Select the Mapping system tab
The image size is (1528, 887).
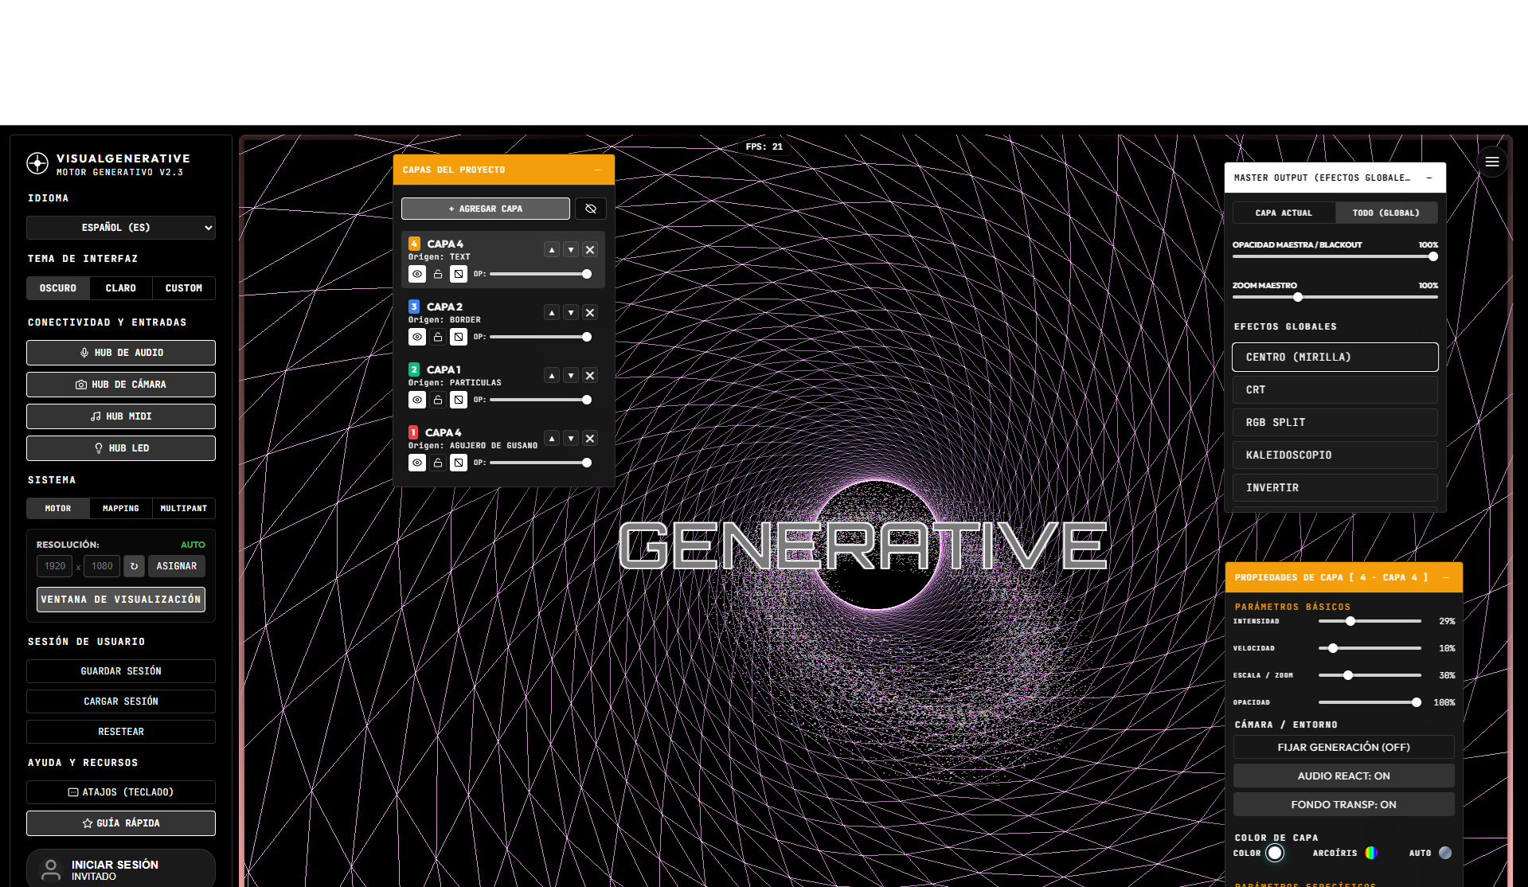pos(121,508)
